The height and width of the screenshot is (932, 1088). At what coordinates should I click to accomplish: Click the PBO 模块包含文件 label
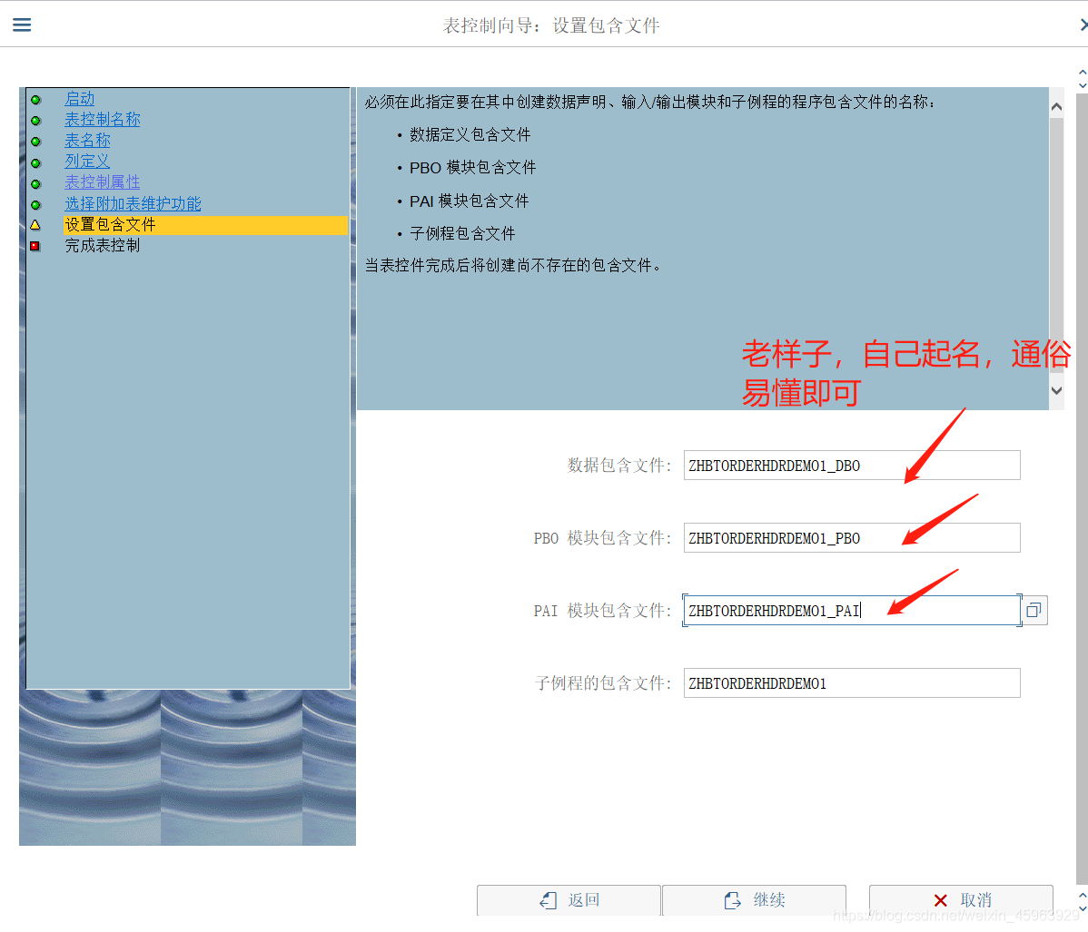click(602, 538)
